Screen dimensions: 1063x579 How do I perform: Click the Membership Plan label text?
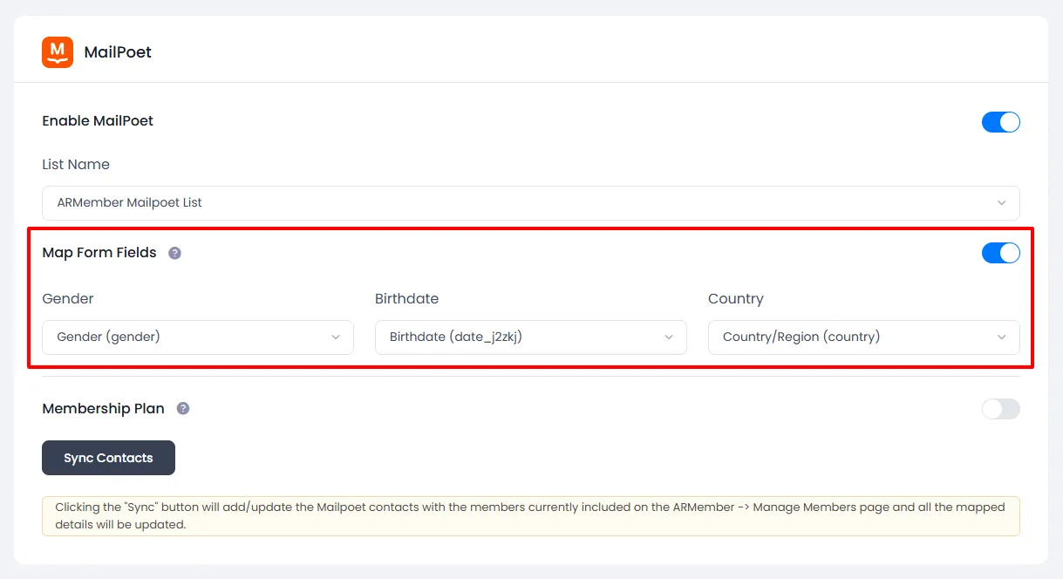coord(103,408)
